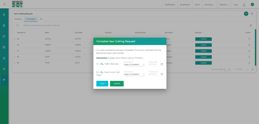Viewport: 259px width, 124px height.
Task: Click the green plus add request icon
Action: [246, 14]
